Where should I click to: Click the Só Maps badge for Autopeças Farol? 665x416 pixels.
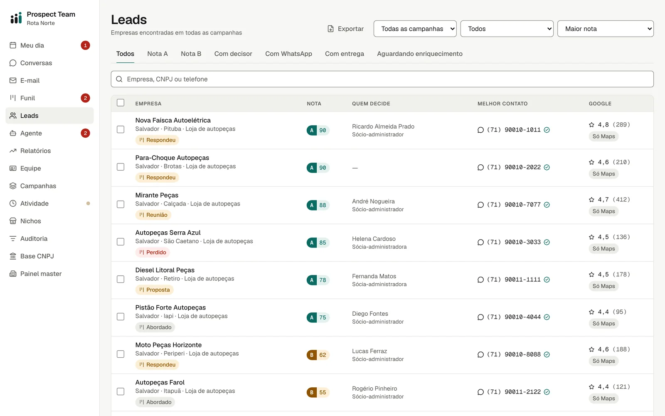click(603, 399)
